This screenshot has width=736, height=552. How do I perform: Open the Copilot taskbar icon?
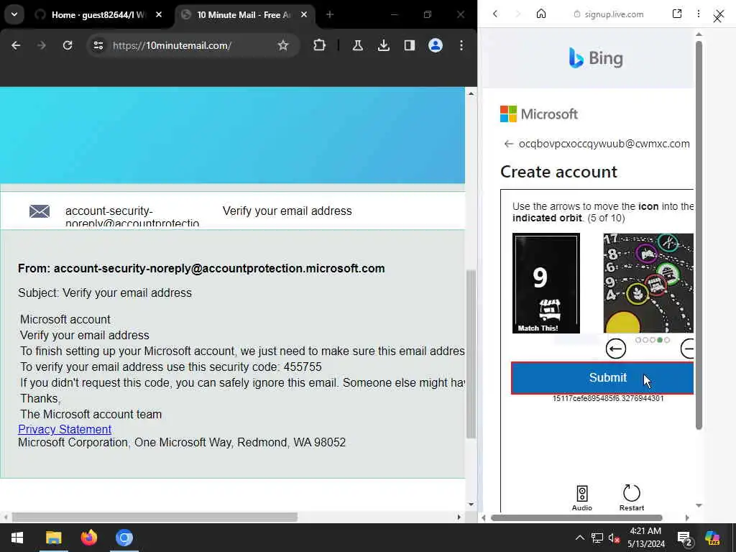coord(712,538)
